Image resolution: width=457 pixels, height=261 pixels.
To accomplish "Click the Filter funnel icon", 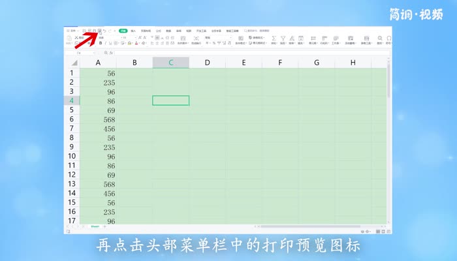I will [x=283, y=39].
